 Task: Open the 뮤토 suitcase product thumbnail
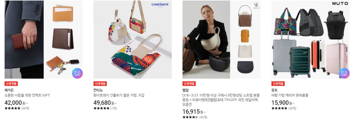click(311, 40)
